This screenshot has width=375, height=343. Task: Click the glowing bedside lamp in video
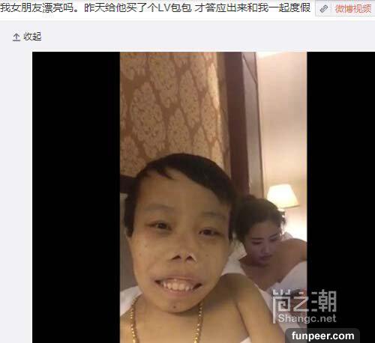tap(283, 196)
